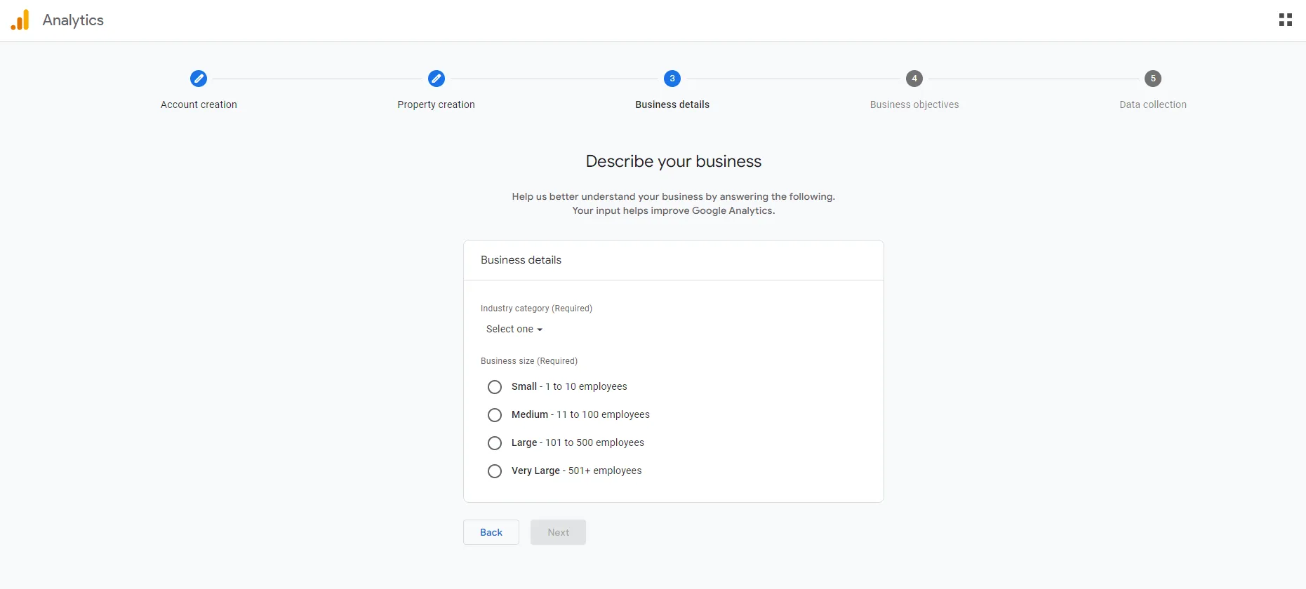This screenshot has width=1306, height=589.
Task: Click the Back button
Action: point(491,532)
